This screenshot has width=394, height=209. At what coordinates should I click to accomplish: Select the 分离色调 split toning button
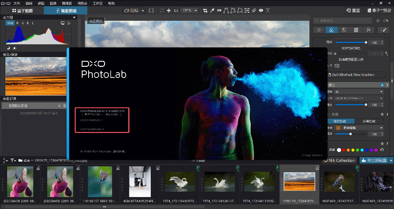coord(369,121)
